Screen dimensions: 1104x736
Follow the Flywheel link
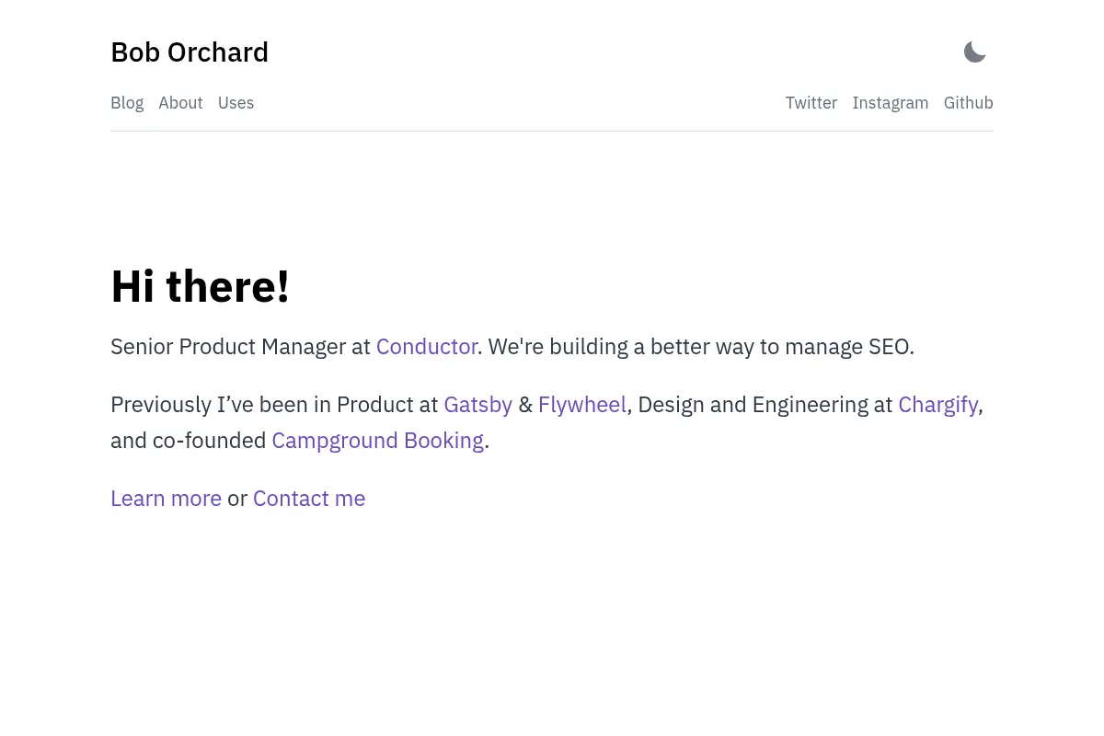coord(582,405)
